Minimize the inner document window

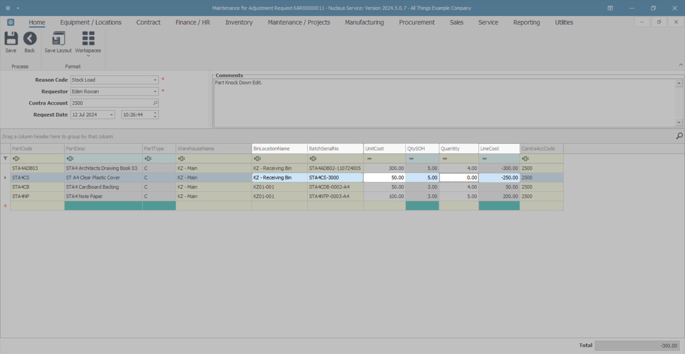(x=642, y=22)
